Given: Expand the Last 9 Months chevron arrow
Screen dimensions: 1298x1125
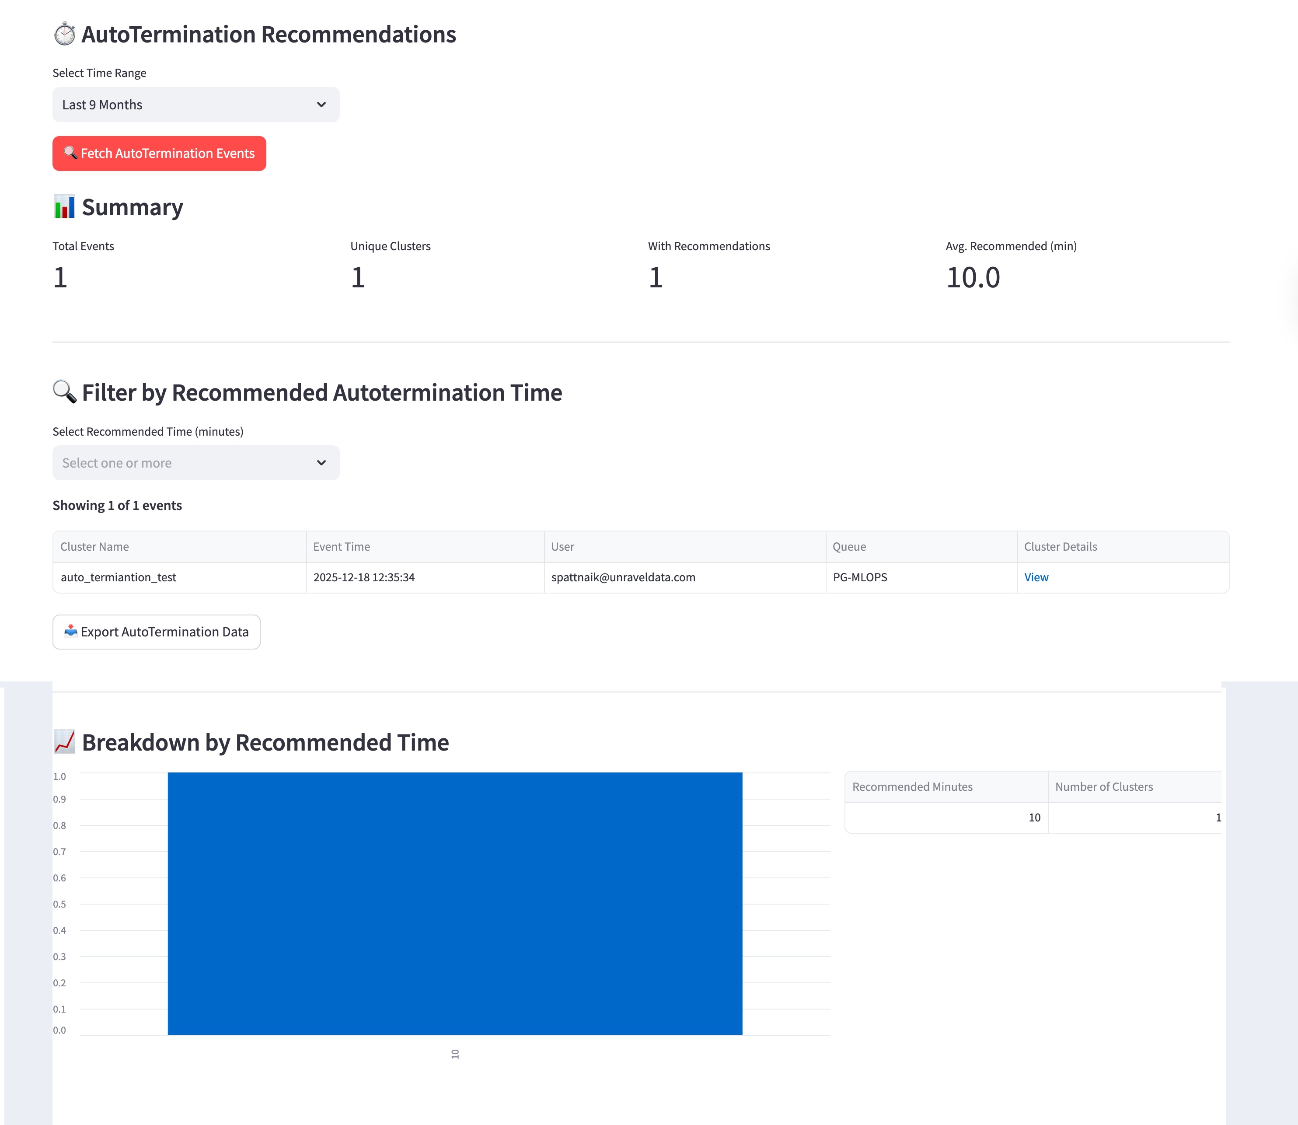Looking at the screenshot, I should [321, 105].
